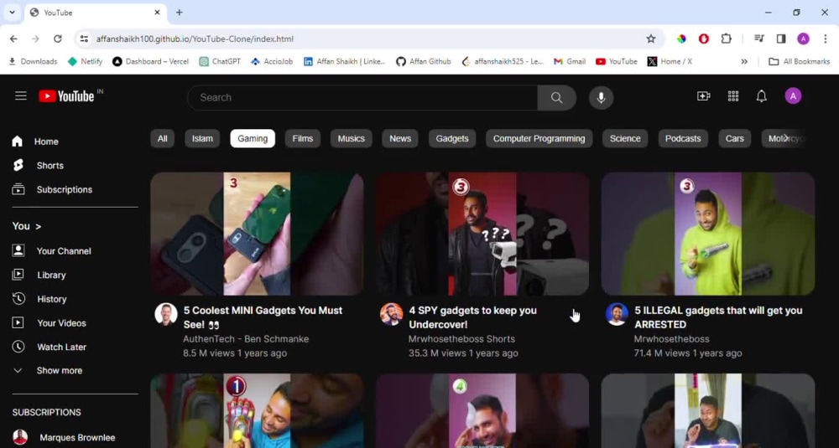
Task: Open Dashboard – Vercel bookmark
Action: 150,61
